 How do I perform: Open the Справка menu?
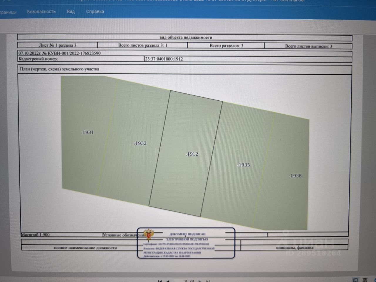(x=95, y=11)
